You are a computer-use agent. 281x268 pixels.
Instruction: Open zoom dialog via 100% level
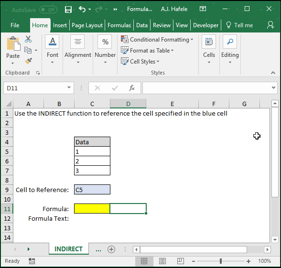pyautogui.click(x=265, y=261)
